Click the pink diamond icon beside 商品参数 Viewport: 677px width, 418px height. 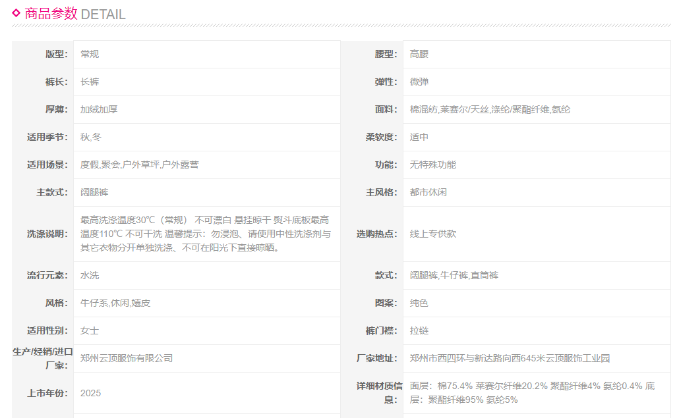16,13
